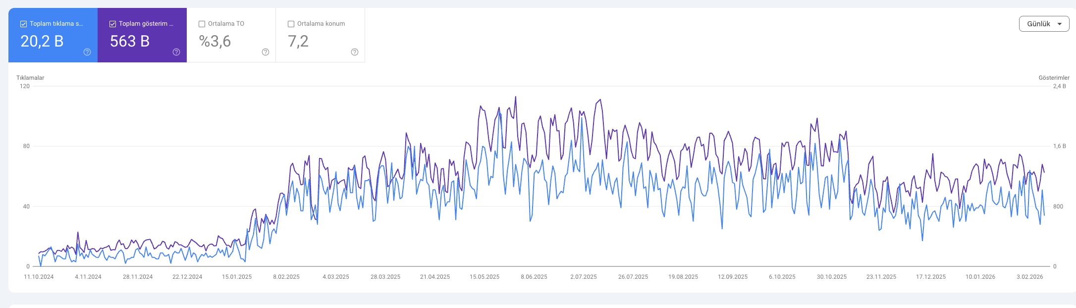Disable the Toplam gösterim checkbox
The width and height of the screenshot is (1076, 308).
coord(112,24)
